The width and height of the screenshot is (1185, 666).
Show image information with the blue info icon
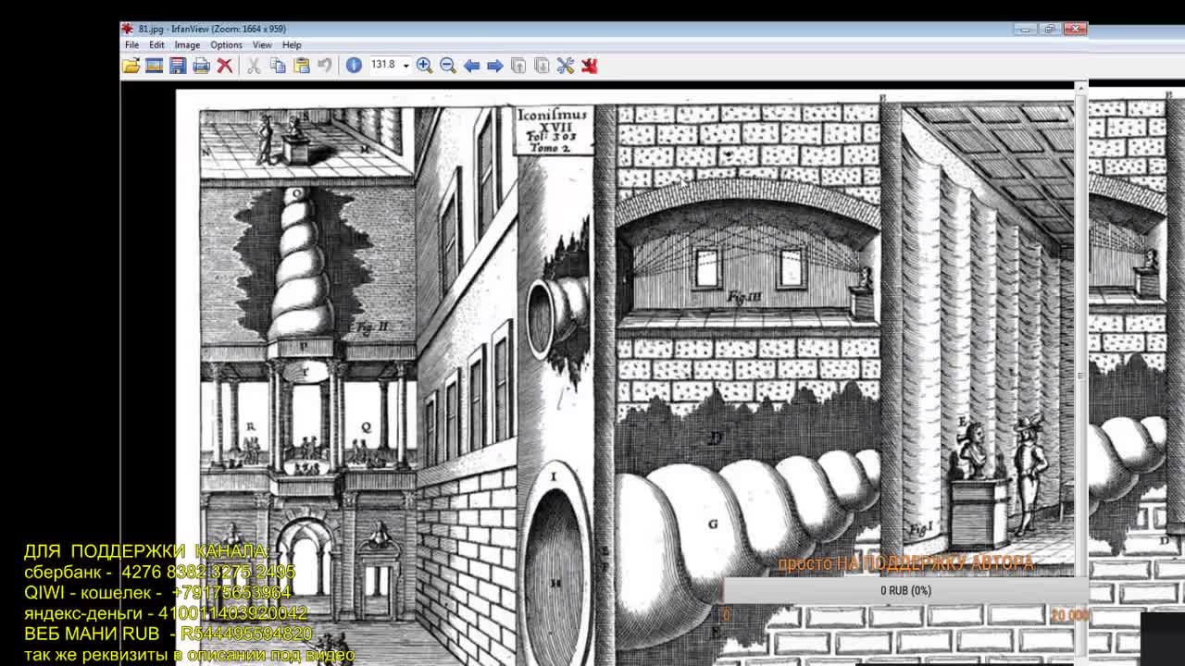click(354, 66)
